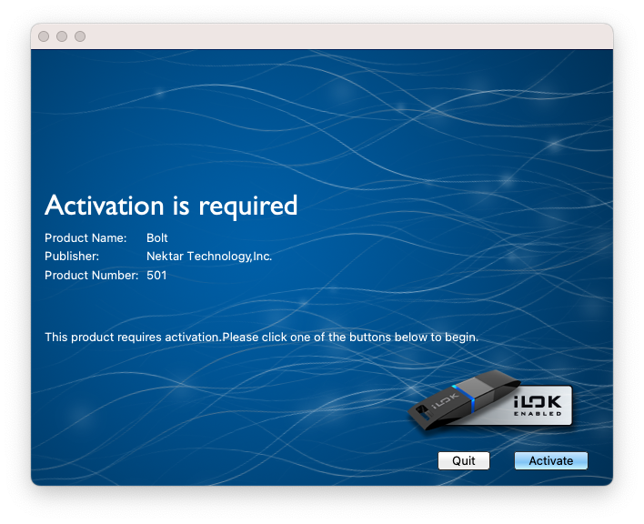Click the iLok Enabled USB key logo
Screen dimensions: 644x524
click(x=490, y=400)
